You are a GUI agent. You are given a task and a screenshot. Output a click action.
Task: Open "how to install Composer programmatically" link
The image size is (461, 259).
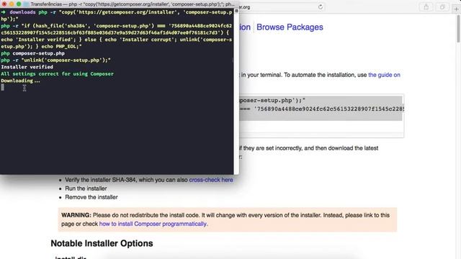coord(153,224)
